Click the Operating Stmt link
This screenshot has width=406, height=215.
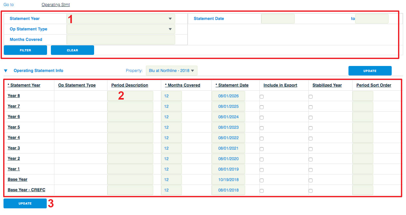coord(56,5)
